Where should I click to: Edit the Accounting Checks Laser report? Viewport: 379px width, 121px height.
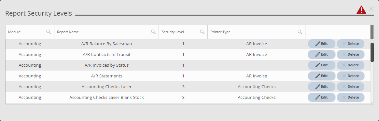321,87
